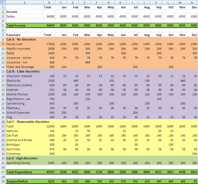Select column A header
The width and height of the screenshot is (198, 184).
pyautogui.click(x=25, y=2)
